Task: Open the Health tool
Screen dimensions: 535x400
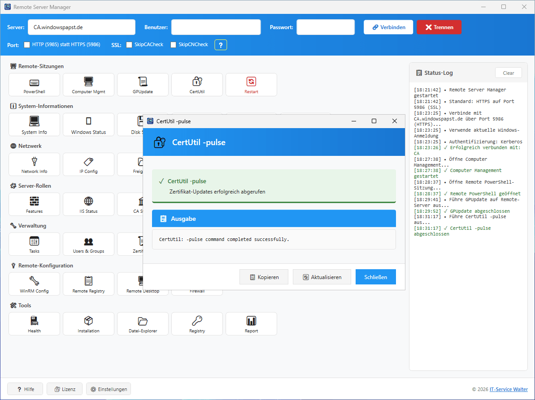Action: coord(34,324)
